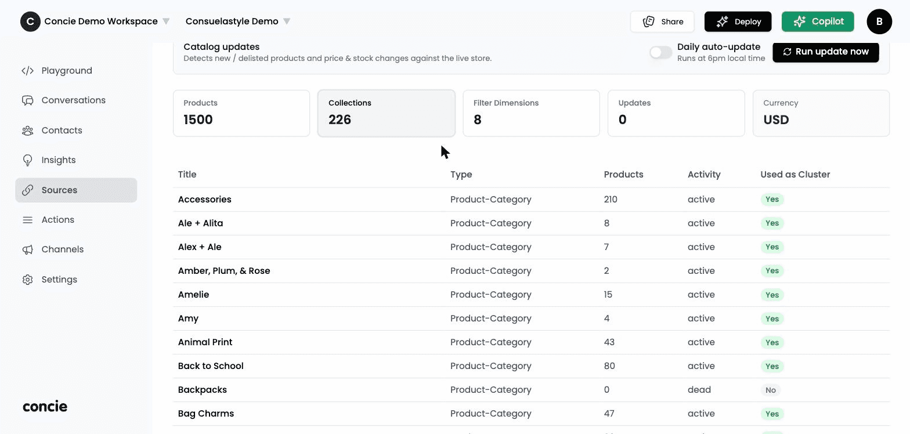Click the workspace avatar letter C

tap(30, 21)
